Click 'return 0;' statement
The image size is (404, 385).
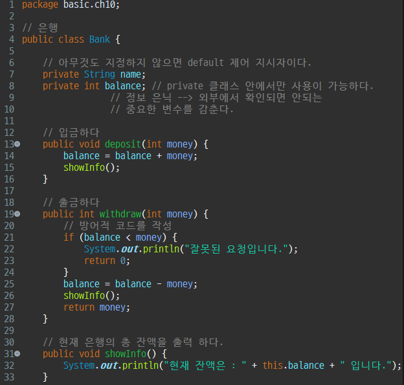click(107, 261)
